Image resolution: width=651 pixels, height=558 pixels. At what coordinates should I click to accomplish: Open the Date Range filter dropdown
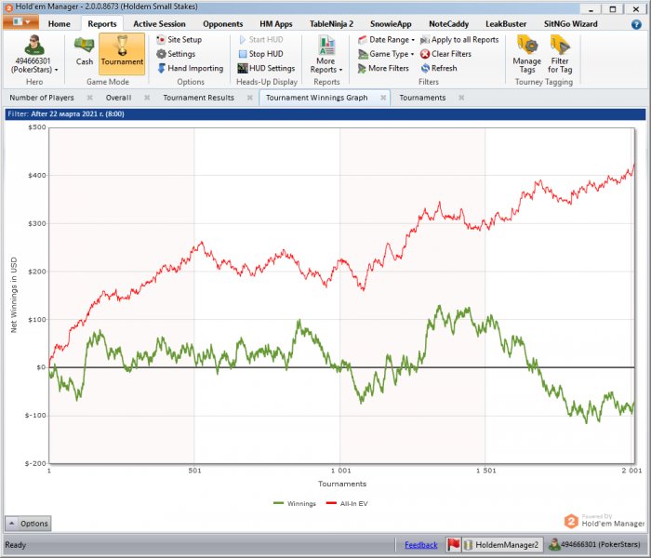pyautogui.click(x=386, y=39)
